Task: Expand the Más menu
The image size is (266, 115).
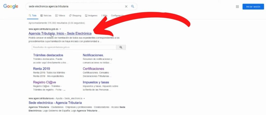Action: pos(104,15)
